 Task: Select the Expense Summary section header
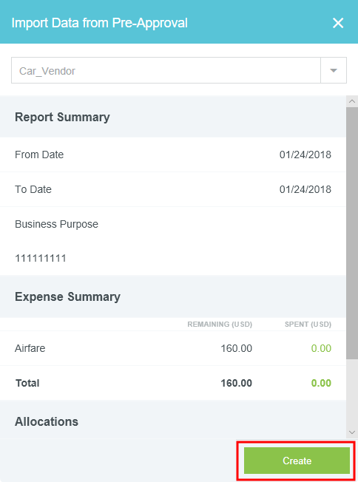pos(67,296)
